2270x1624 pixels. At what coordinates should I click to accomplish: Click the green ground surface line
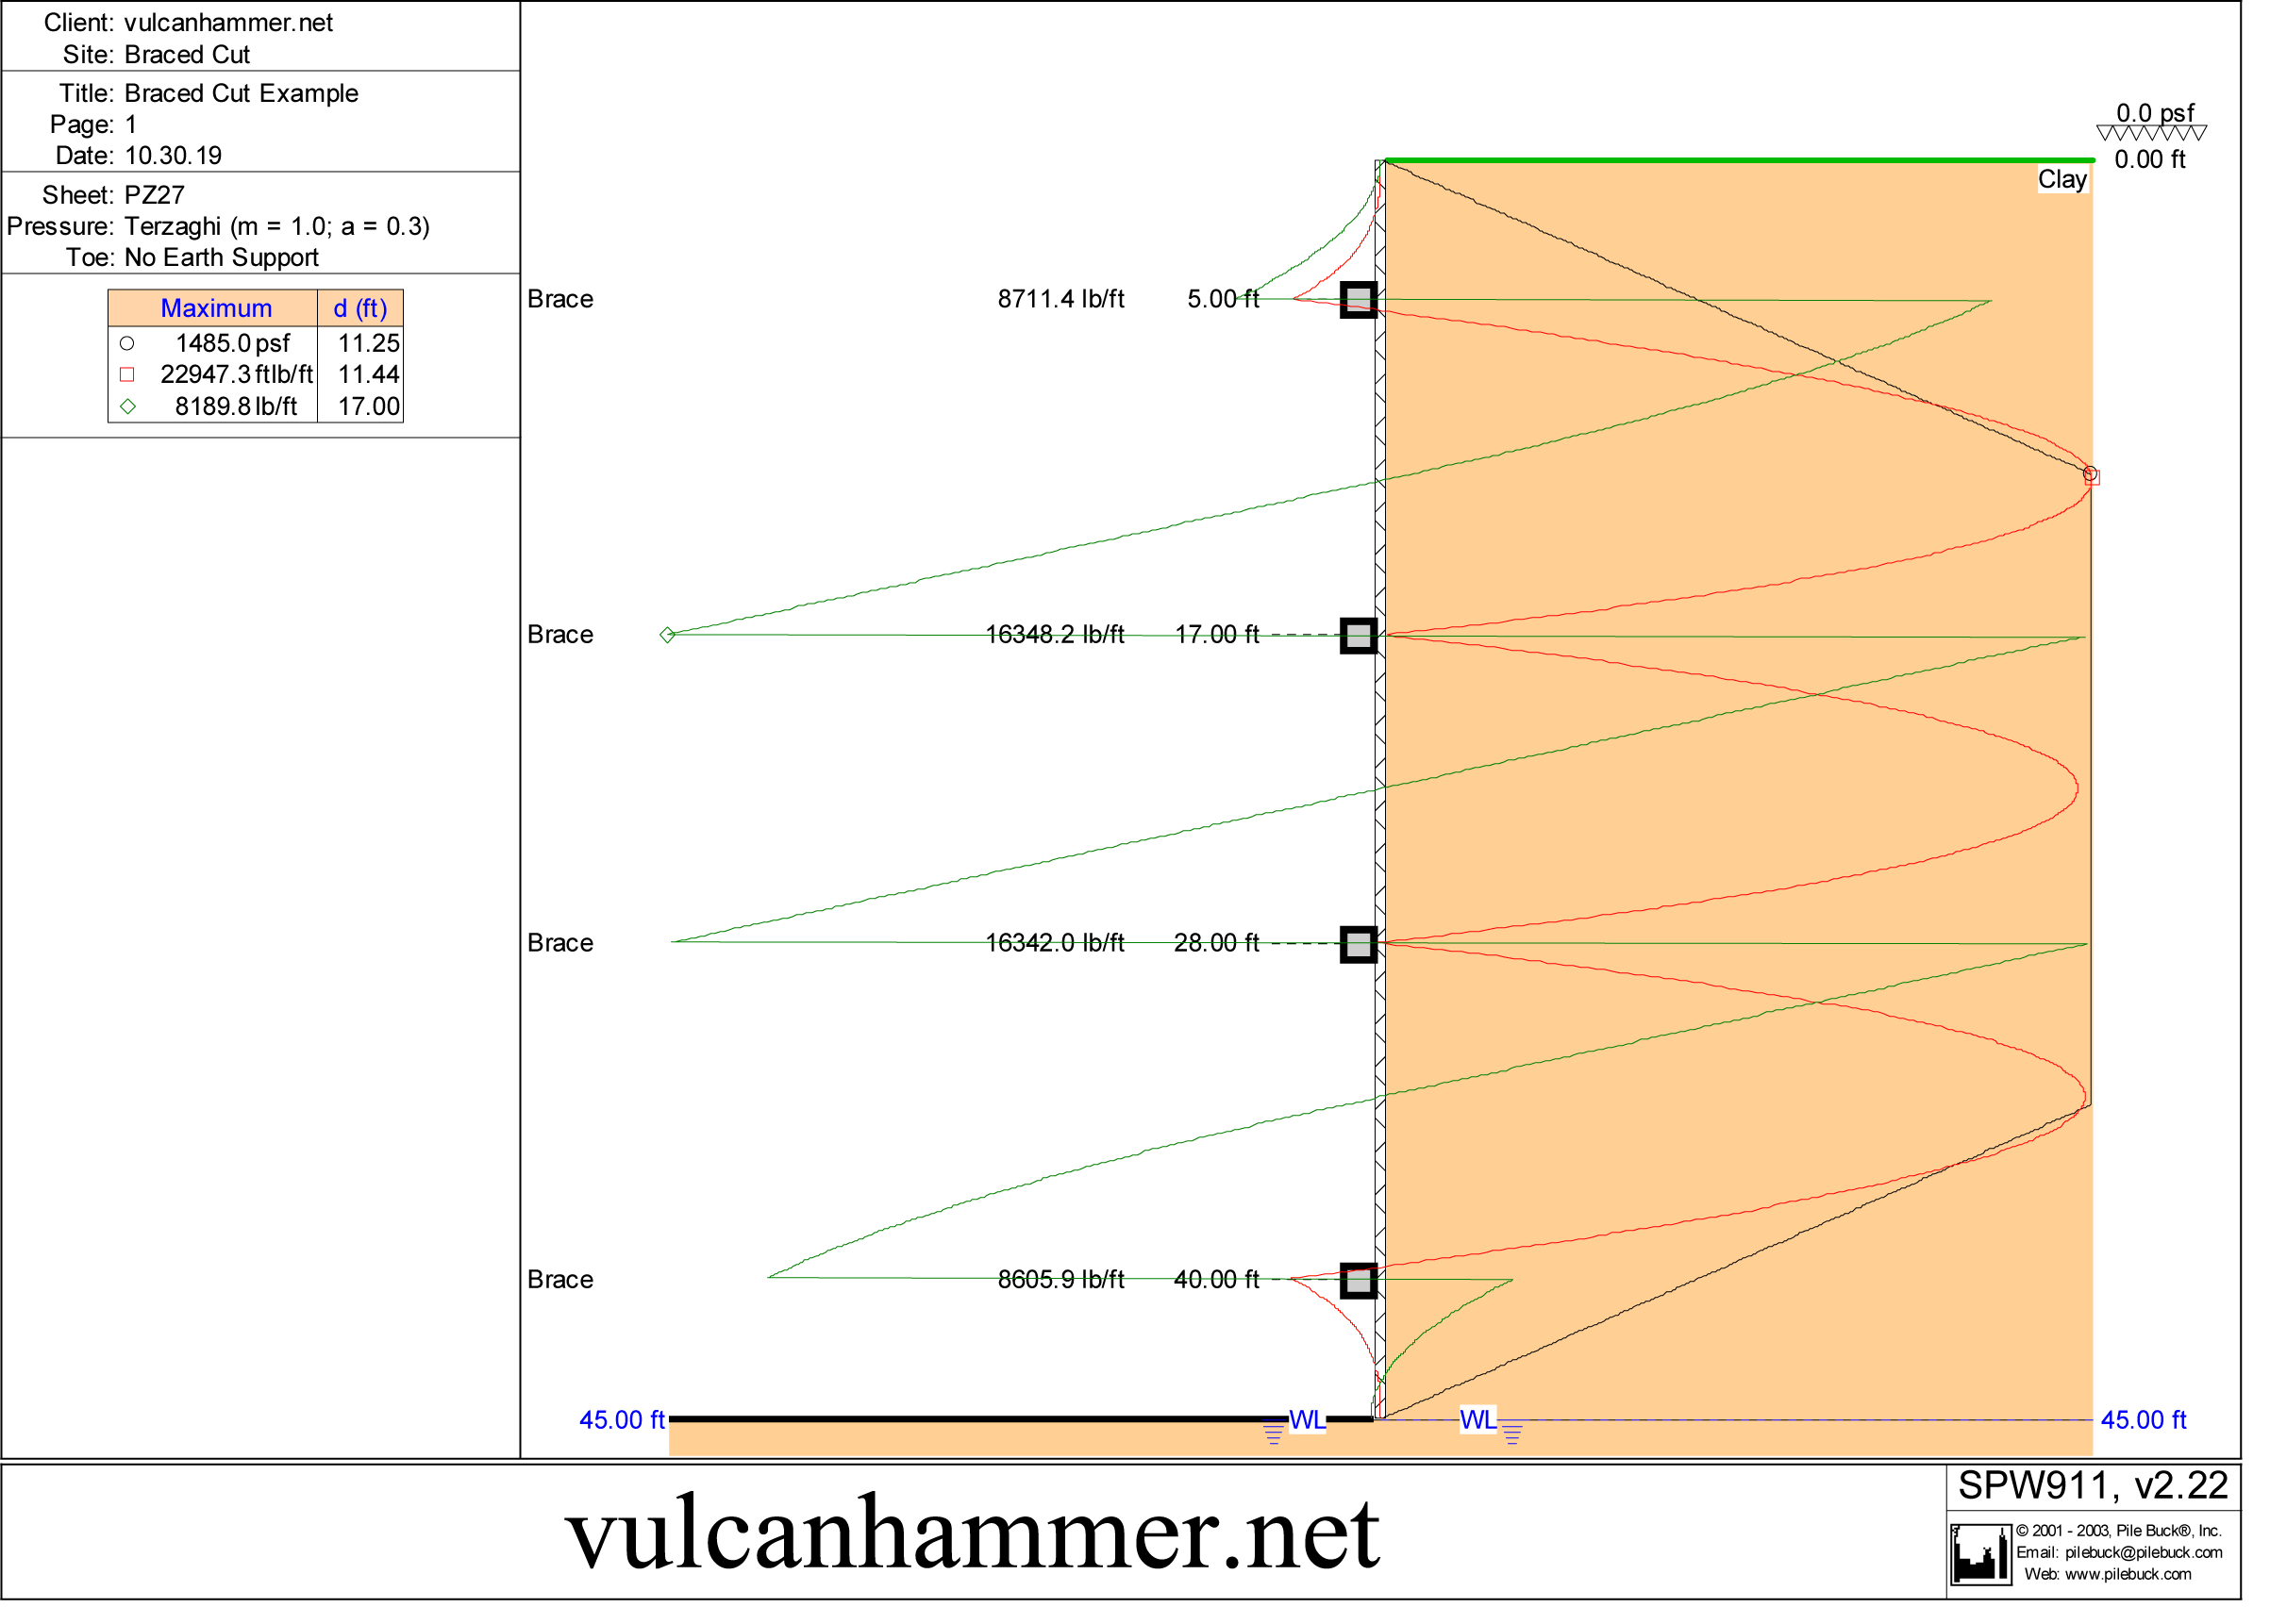(1739, 160)
